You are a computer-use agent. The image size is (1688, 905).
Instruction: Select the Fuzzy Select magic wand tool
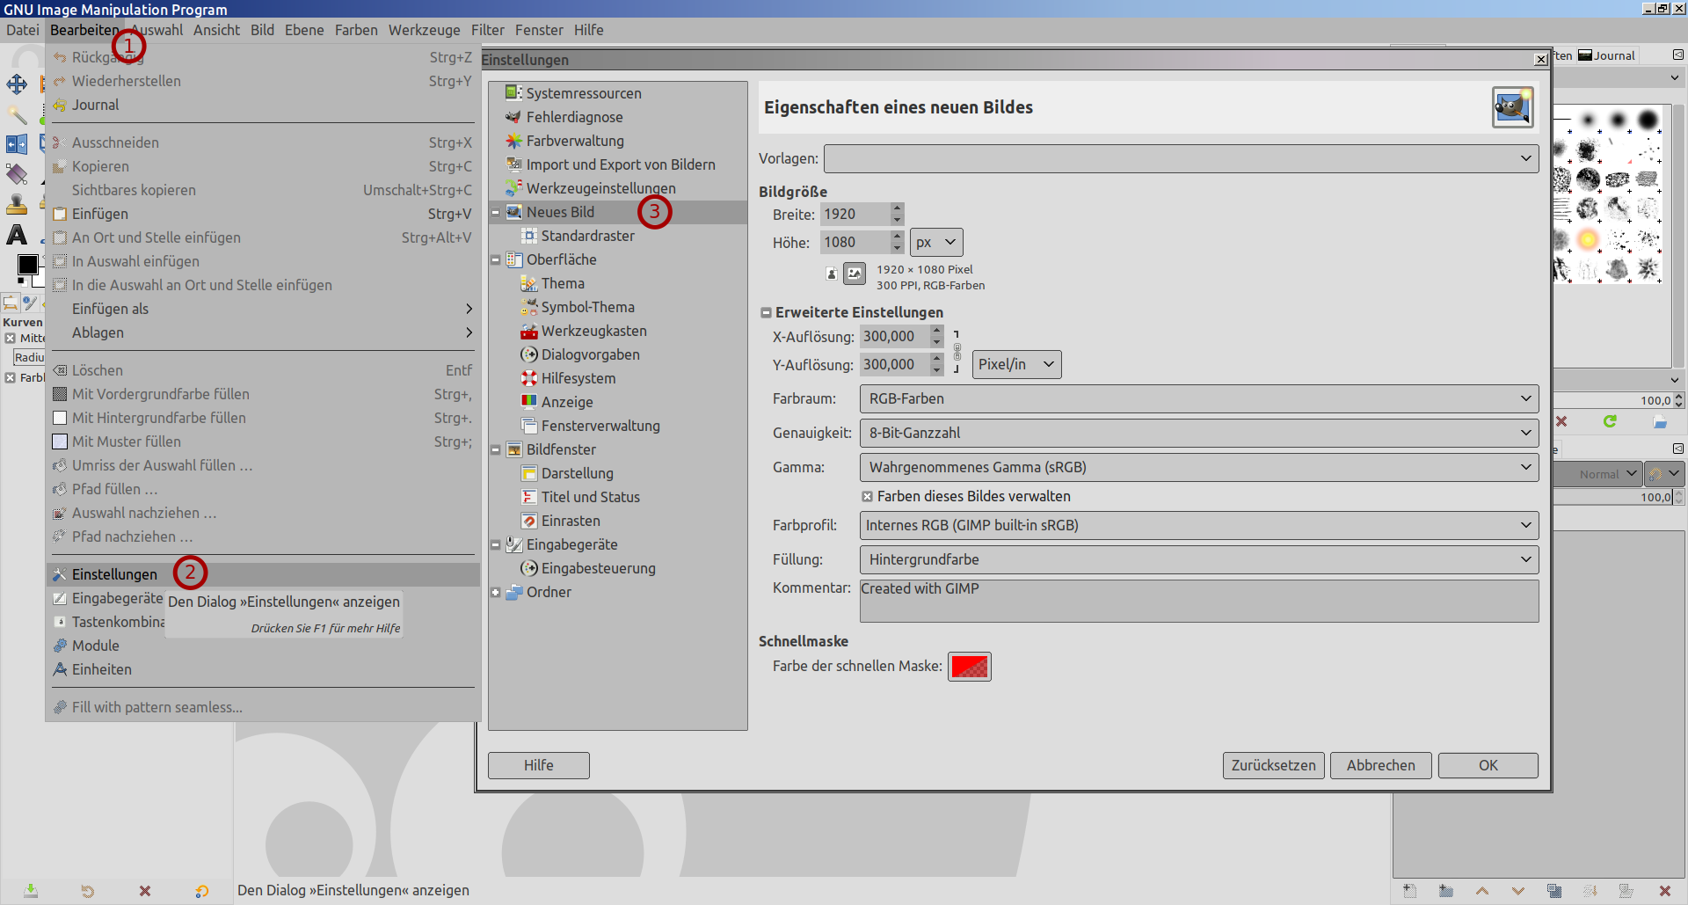coord(17,114)
